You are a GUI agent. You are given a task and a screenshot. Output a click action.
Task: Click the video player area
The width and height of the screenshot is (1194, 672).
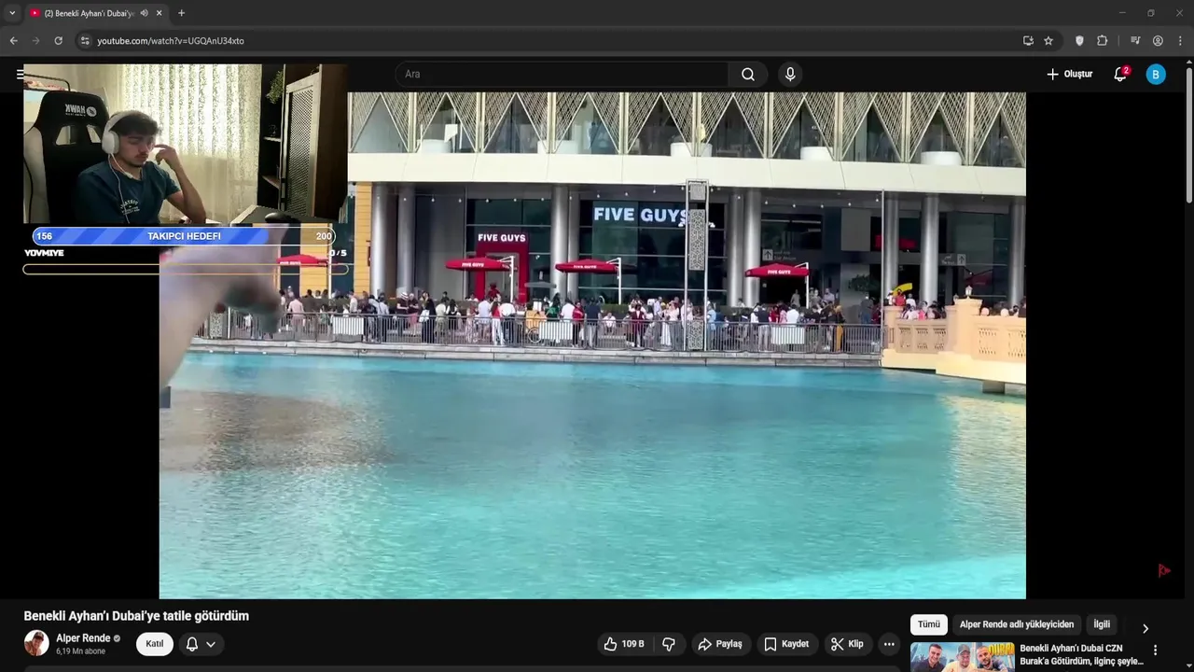[x=592, y=345]
